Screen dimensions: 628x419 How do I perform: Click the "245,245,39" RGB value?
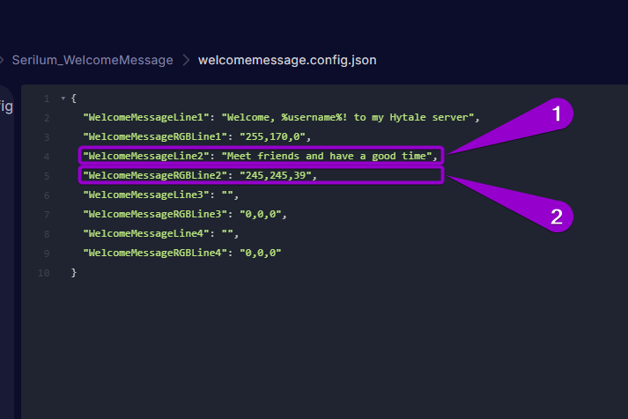[276, 175]
